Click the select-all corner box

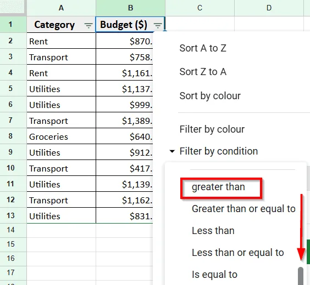(12, 7)
